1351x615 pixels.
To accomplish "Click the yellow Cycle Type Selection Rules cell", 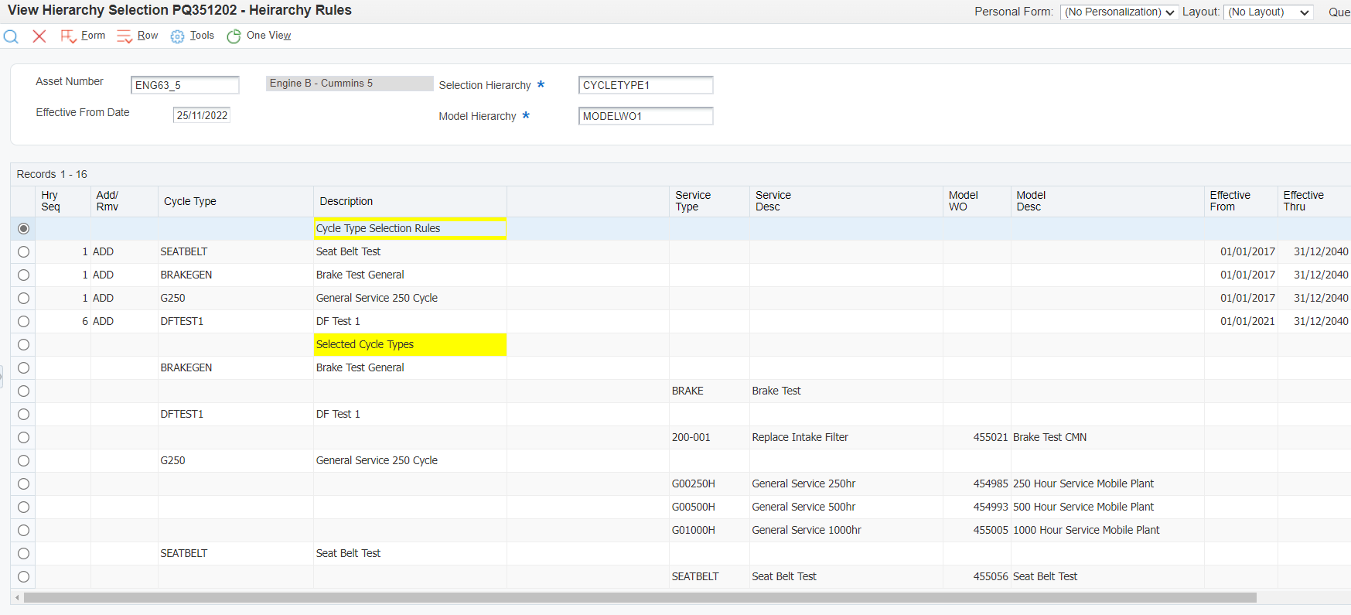I will (x=410, y=228).
